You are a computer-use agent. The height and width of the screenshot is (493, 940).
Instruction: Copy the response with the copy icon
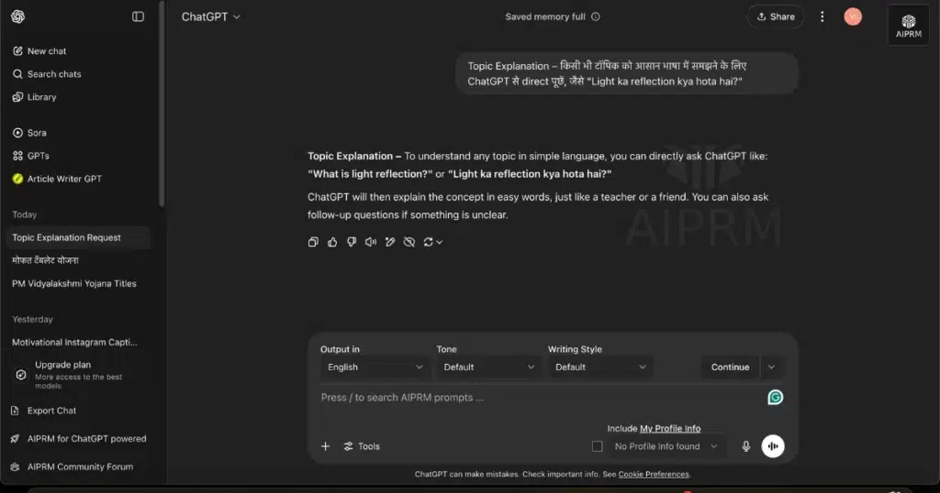313,242
